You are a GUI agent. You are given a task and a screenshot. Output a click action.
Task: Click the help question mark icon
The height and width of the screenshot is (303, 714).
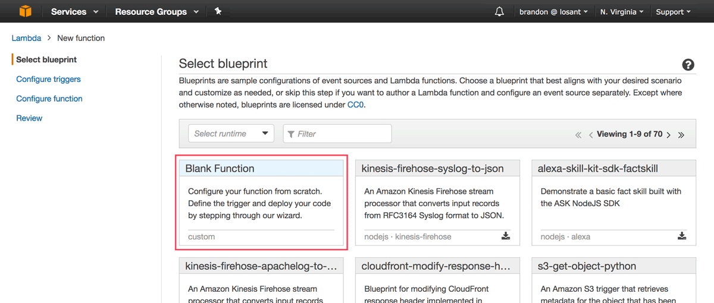tap(688, 65)
